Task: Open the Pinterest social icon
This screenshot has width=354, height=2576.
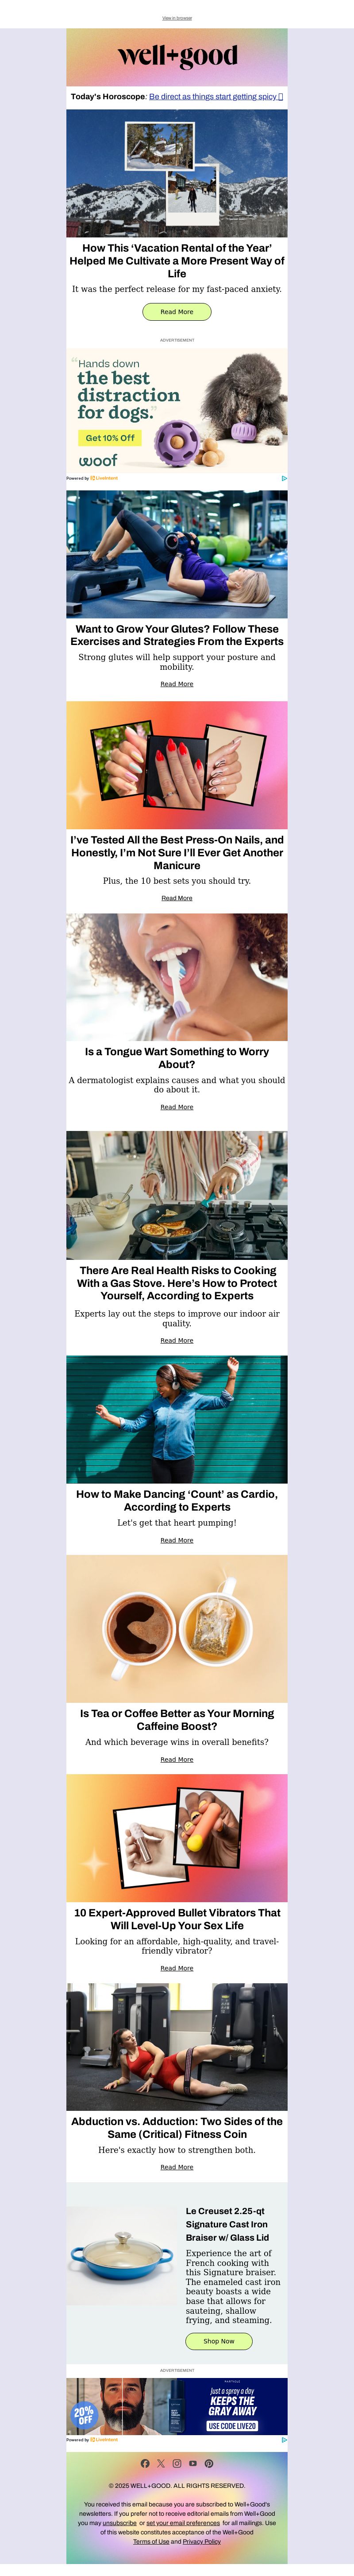Action: point(209,2463)
